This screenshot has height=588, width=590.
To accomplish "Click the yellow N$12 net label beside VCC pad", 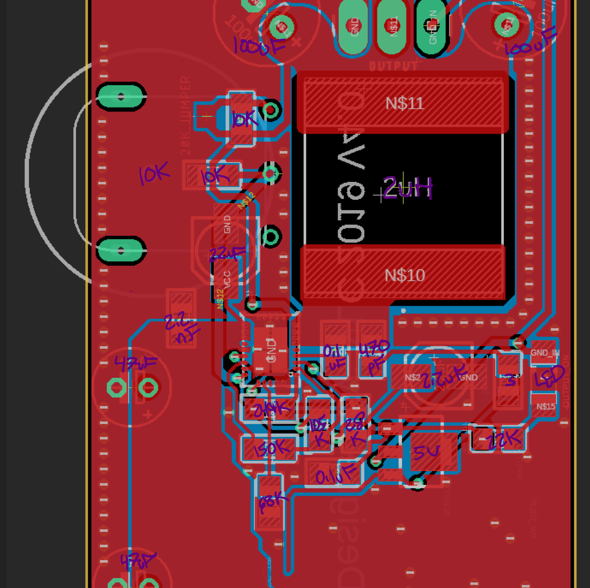I will click(220, 299).
